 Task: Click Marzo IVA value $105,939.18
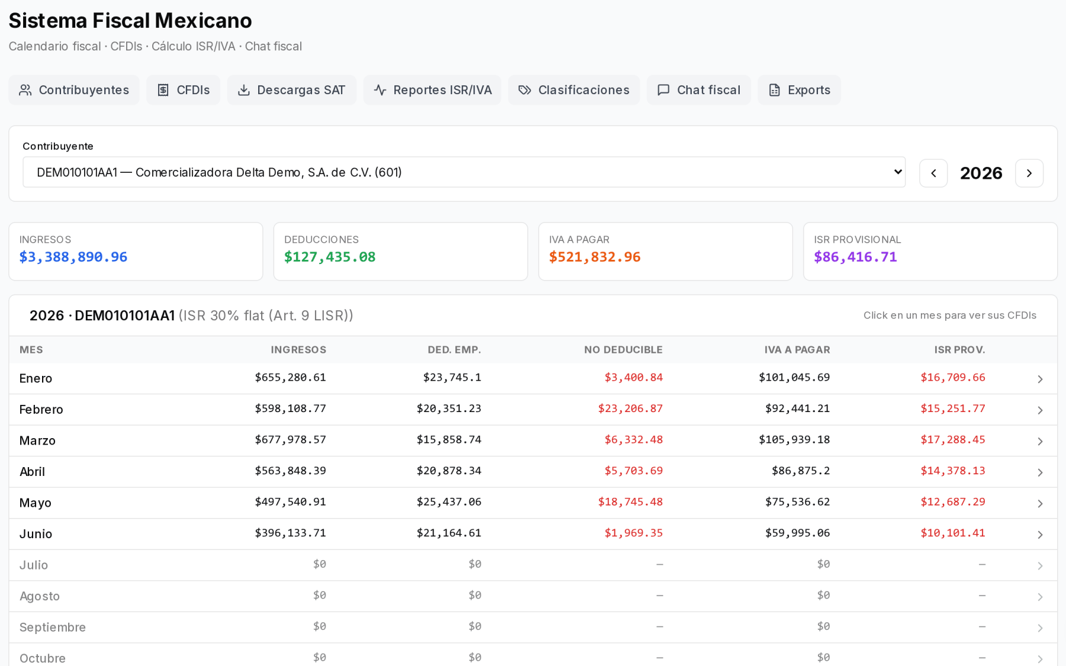[794, 440]
